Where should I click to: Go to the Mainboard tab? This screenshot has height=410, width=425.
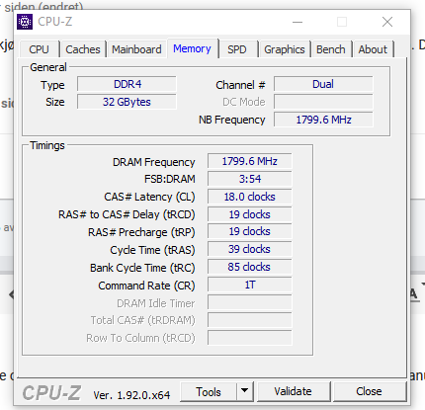(136, 49)
